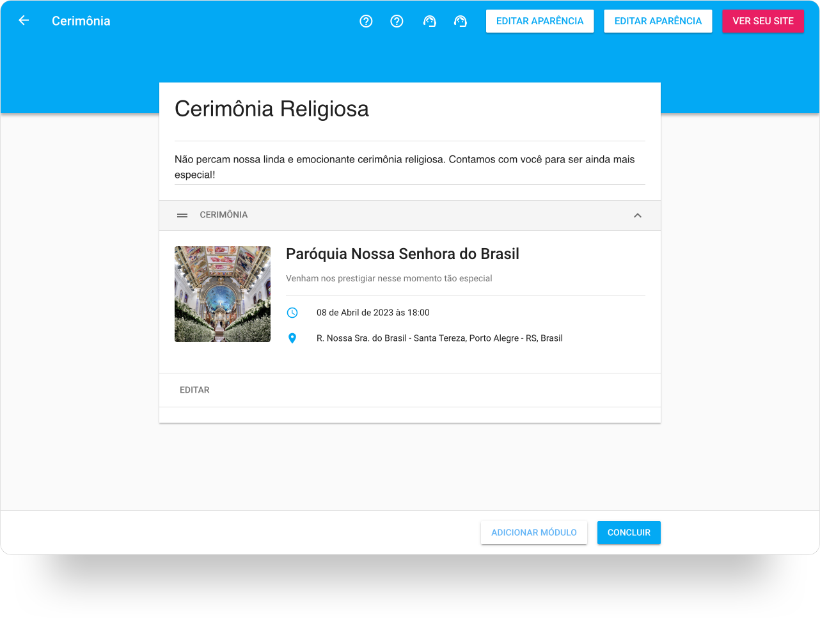The width and height of the screenshot is (820, 619).
Task: Open VER SEU SITE
Action: tap(763, 21)
